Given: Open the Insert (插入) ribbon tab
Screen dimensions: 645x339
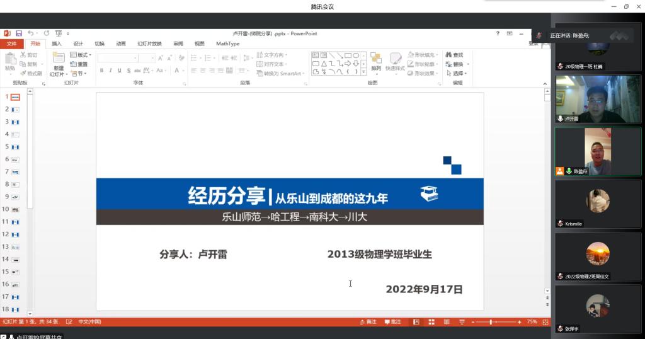Looking at the screenshot, I should (57, 43).
